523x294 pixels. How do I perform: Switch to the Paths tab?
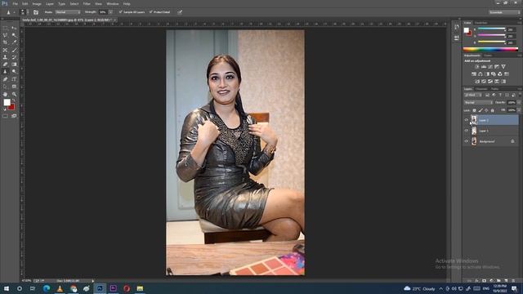494,89
